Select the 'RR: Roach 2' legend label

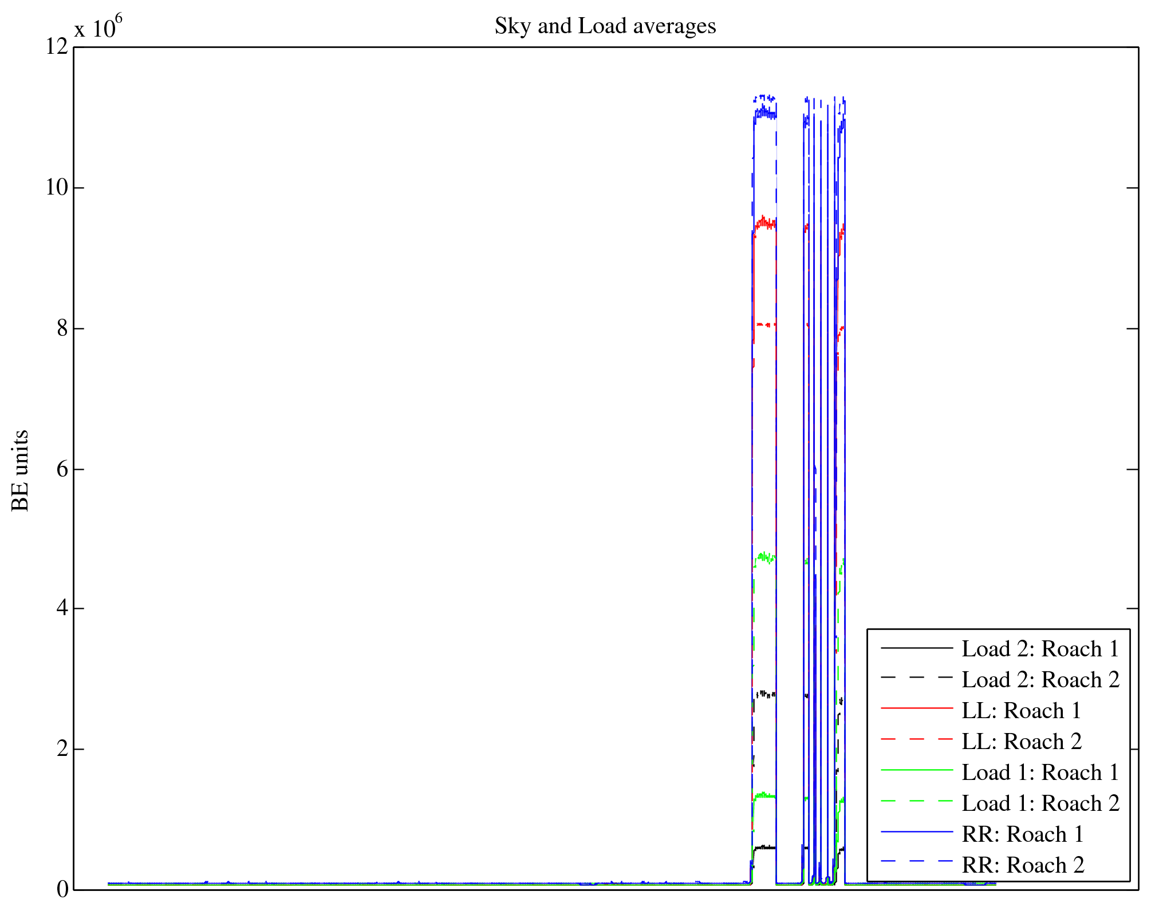click(x=1023, y=865)
